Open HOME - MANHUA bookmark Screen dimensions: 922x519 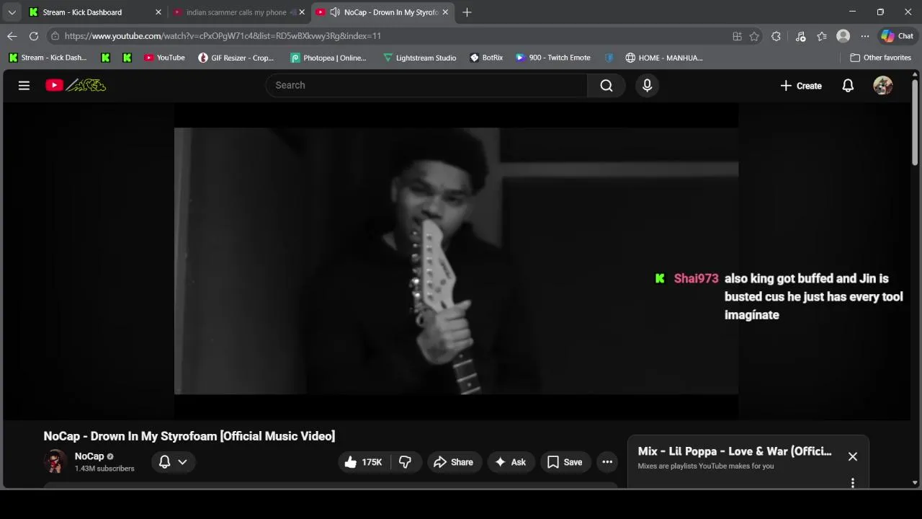pyautogui.click(x=664, y=58)
